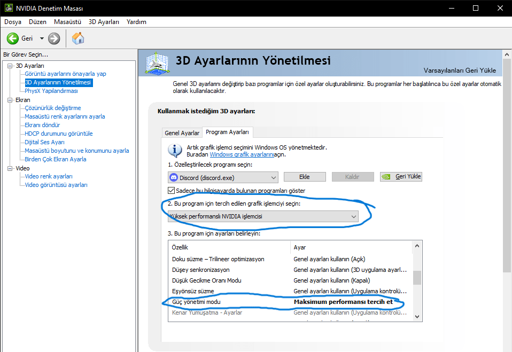
Task: Open the Masaüstü menu
Action: (x=67, y=22)
